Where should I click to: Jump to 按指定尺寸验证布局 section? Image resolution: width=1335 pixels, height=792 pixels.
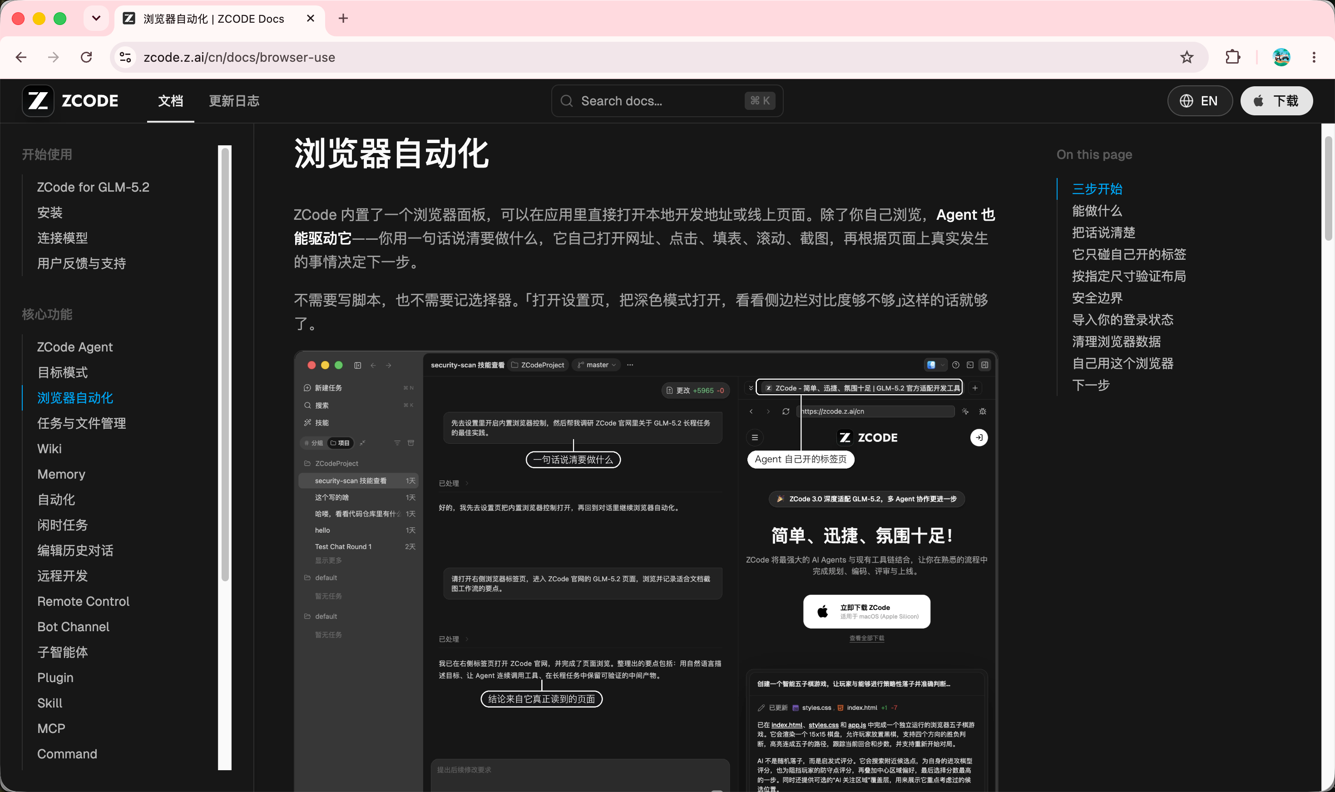1129,277
